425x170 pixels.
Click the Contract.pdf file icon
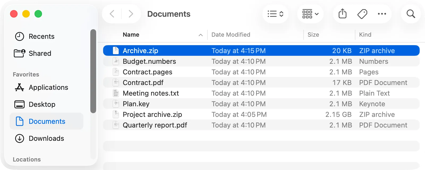[x=116, y=82]
